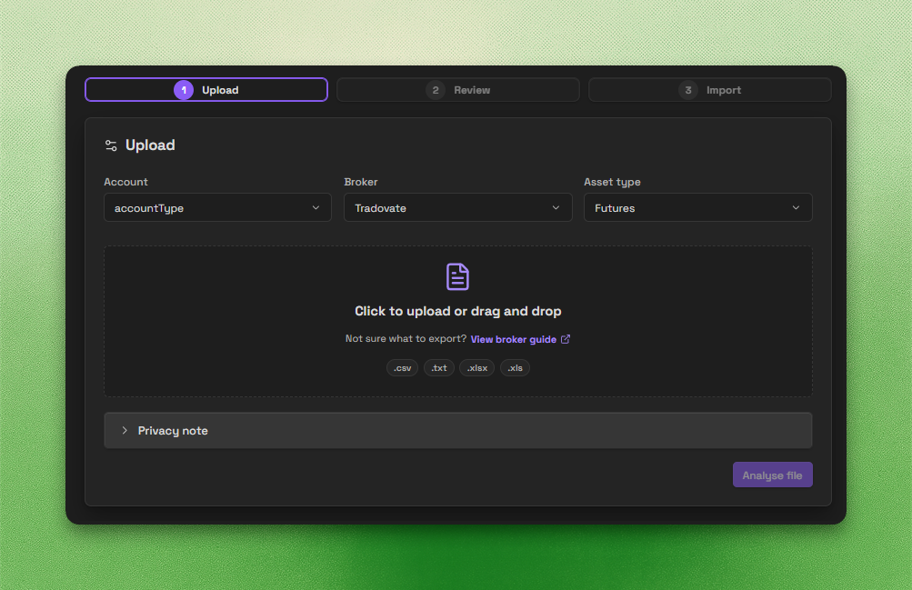Screen dimensions: 912x590
Task: Expand the Privacy note chevron
Action: 125,431
